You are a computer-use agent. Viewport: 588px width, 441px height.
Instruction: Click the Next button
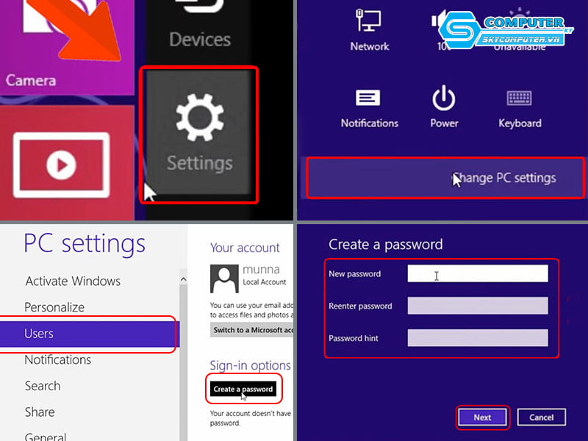pyautogui.click(x=482, y=417)
